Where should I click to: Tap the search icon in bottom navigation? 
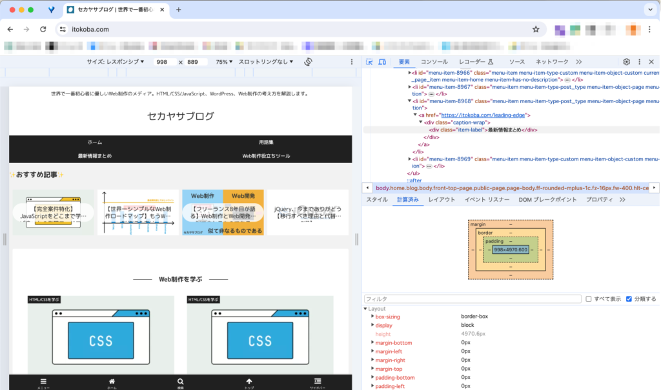pyautogui.click(x=180, y=382)
